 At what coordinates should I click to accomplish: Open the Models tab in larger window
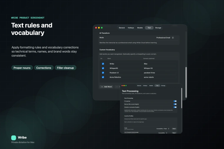[140, 28]
